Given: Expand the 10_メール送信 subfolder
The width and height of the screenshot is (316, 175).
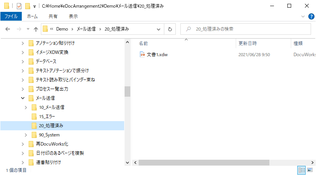Looking at the screenshot, I should (26, 107).
